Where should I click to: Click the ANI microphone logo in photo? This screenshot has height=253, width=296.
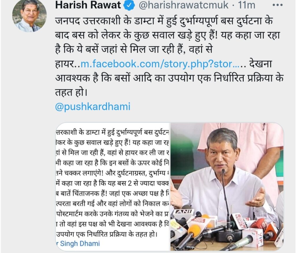(x=184, y=212)
